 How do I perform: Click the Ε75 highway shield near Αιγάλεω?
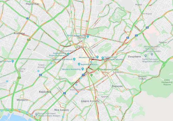pos(29,39)
